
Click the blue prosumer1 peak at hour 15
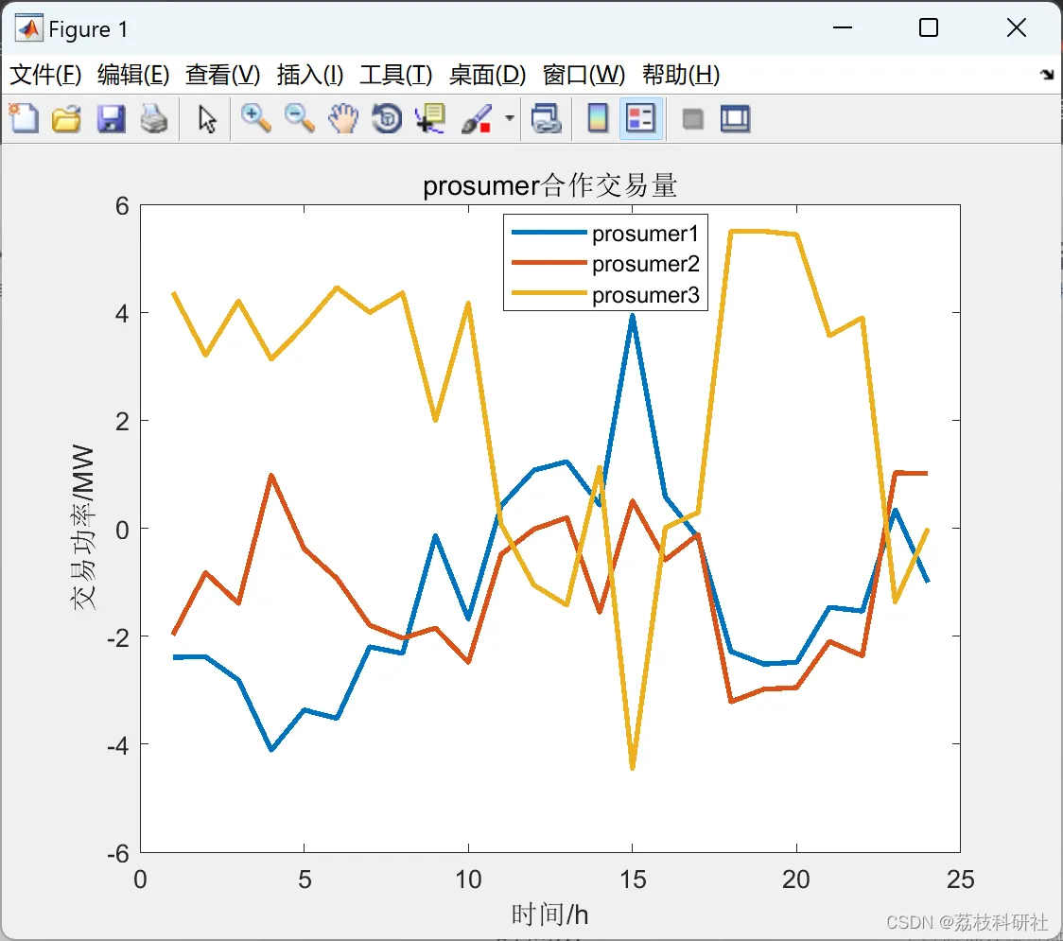pyautogui.click(x=633, y=317)
